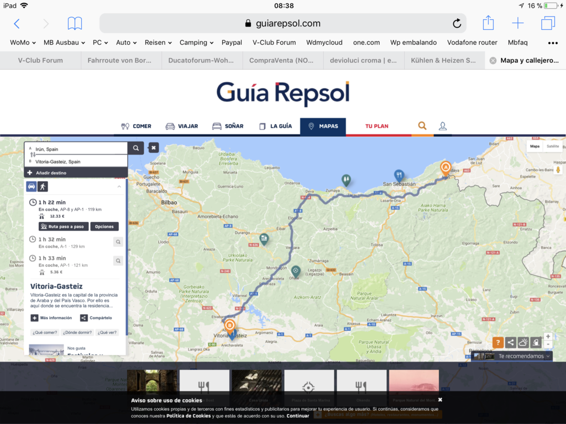Click Ruta paso a paso button
The width and height of the screenshot is (566, 424).
point(64,226)
